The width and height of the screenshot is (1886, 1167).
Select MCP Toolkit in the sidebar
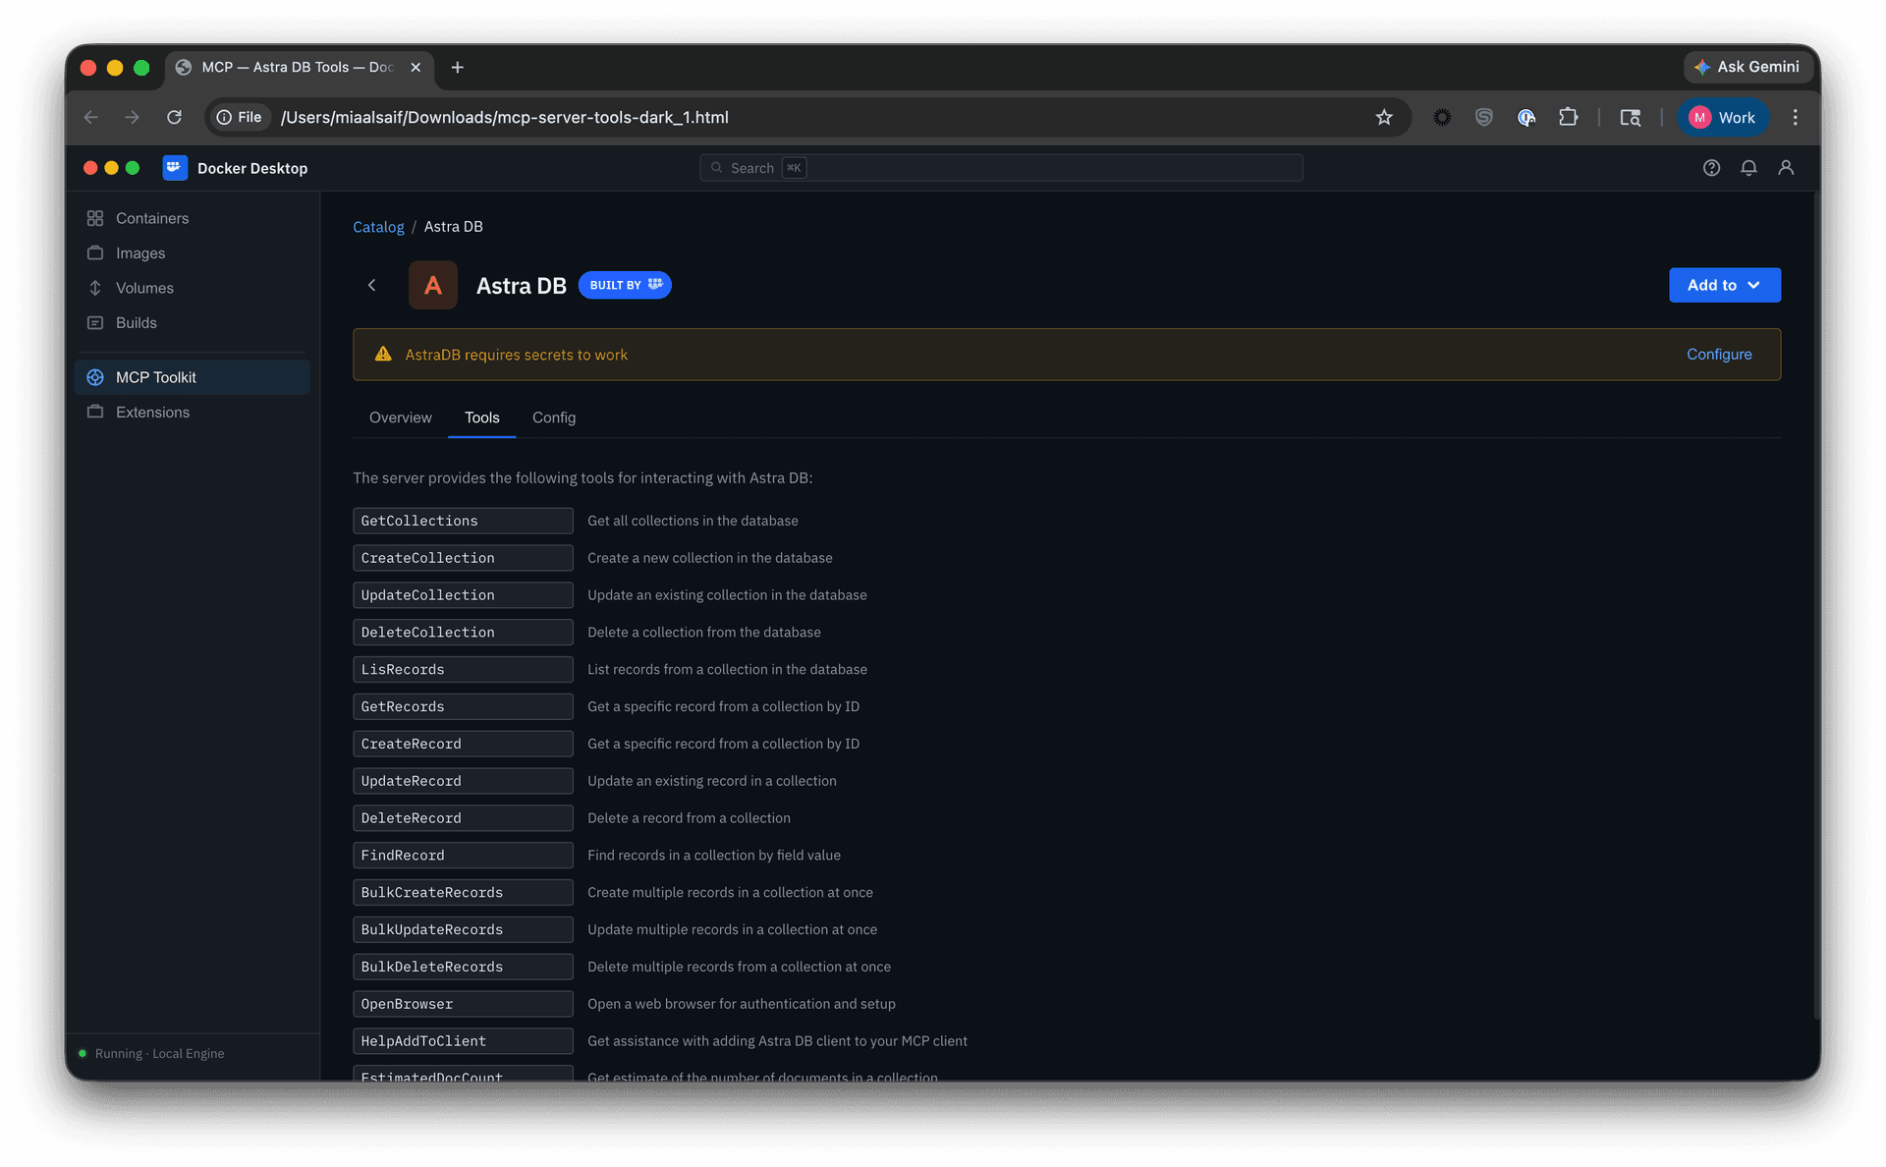coord(156,377)
